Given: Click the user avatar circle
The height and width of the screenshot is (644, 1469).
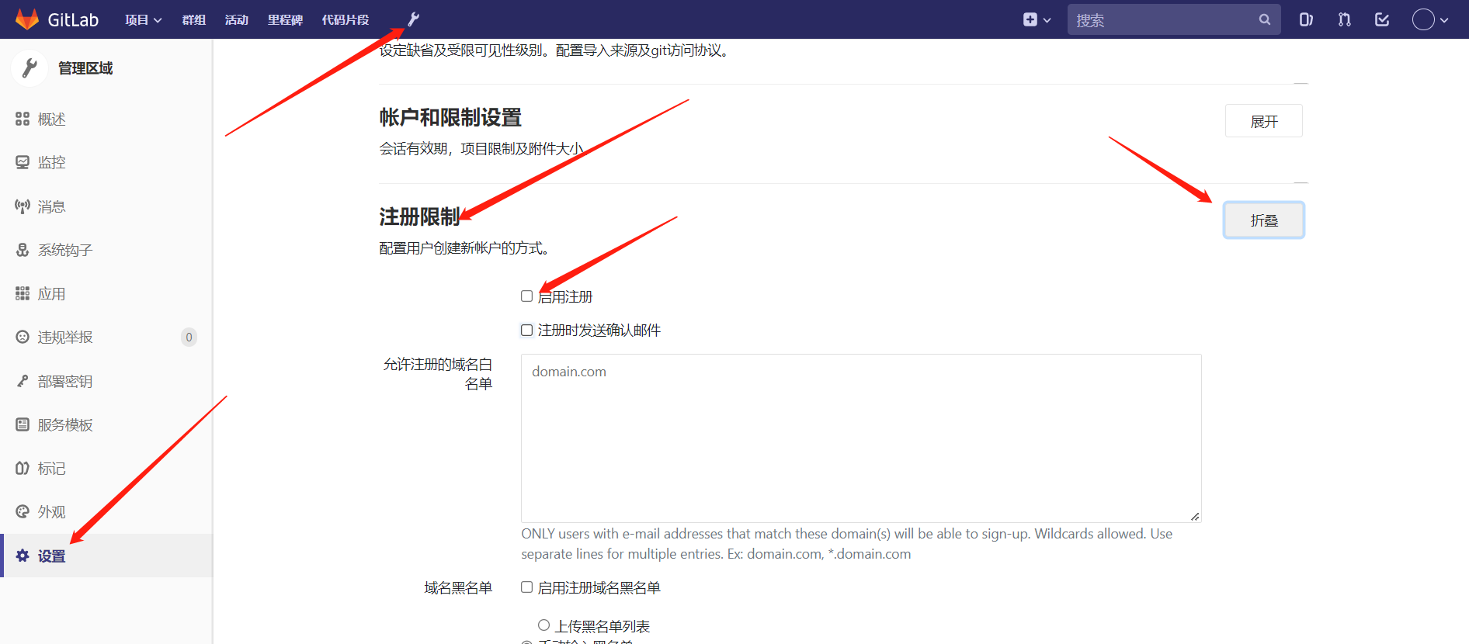Looking at the screenshot, I should (x=1423, y=19).
